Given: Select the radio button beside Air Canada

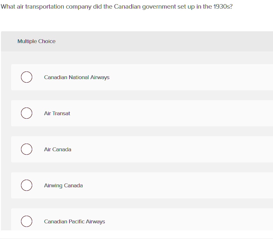Looking at the screenshot, I should (27, 149).
